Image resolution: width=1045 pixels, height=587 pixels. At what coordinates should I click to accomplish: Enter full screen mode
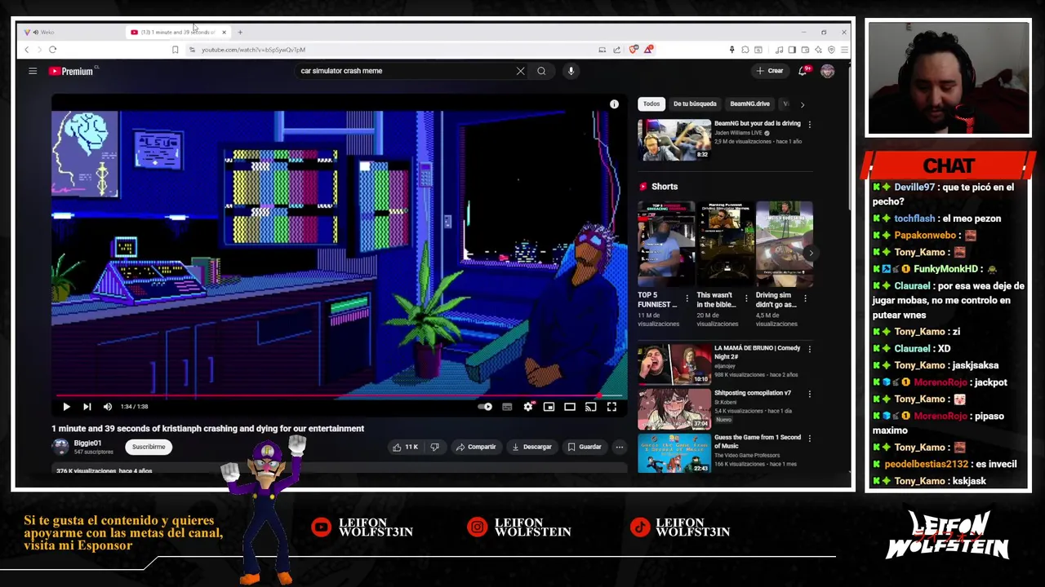pos(611,406)
